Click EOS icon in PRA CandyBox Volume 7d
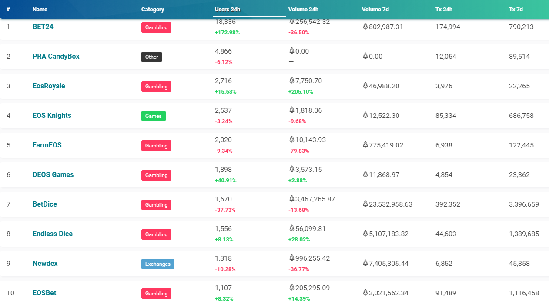Viewport: 549px width, 301px height. 365,56
